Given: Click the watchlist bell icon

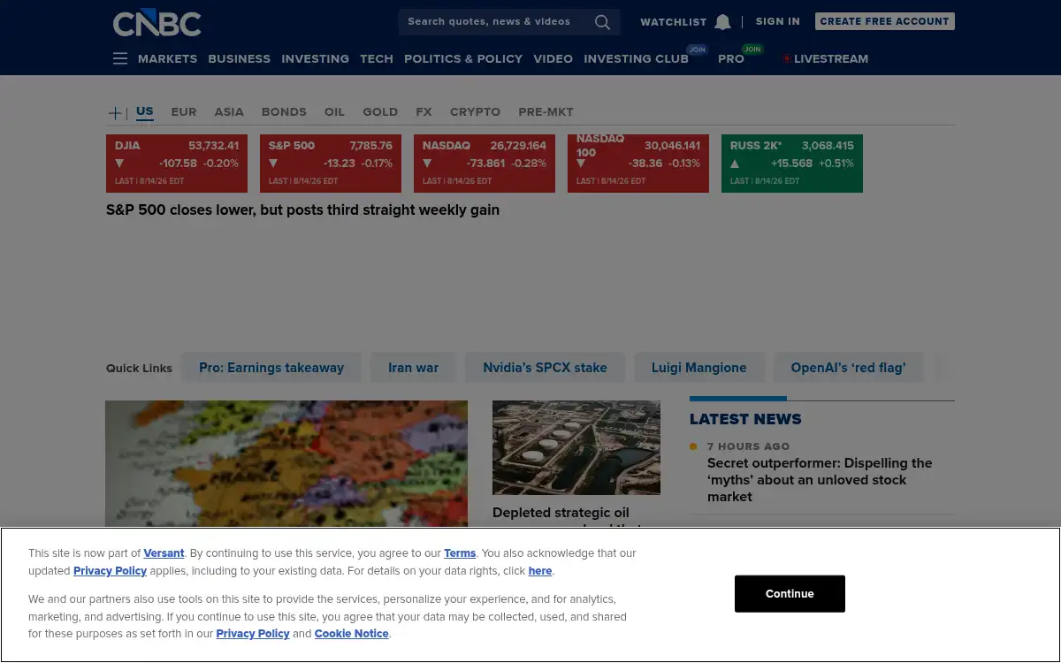Looking at the screenshot, I should click(x=722, y=22).
